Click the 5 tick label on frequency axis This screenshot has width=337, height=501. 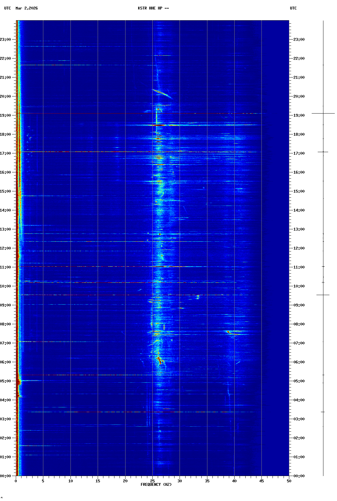point(43,481)
